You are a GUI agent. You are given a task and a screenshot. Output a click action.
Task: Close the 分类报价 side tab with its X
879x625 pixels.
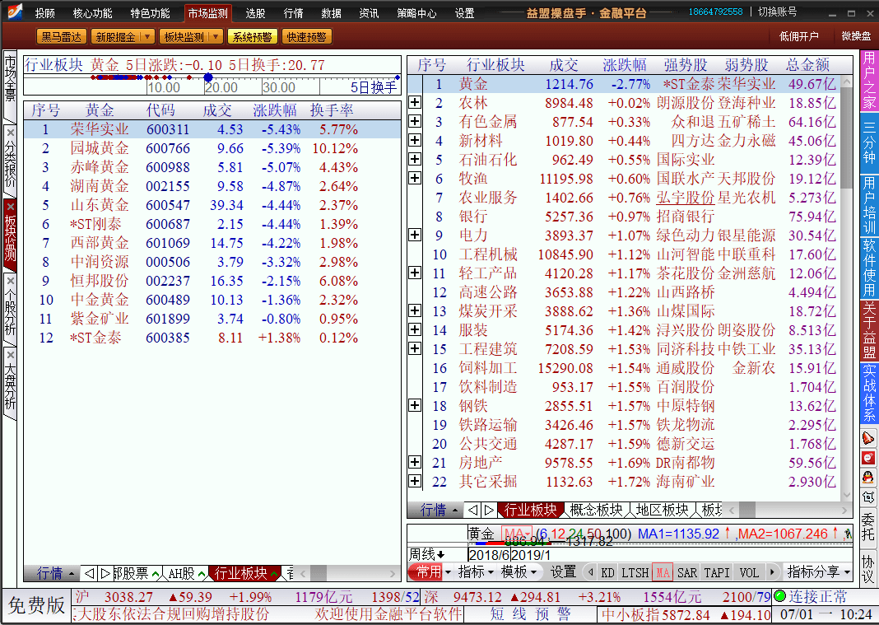(10, 133)
